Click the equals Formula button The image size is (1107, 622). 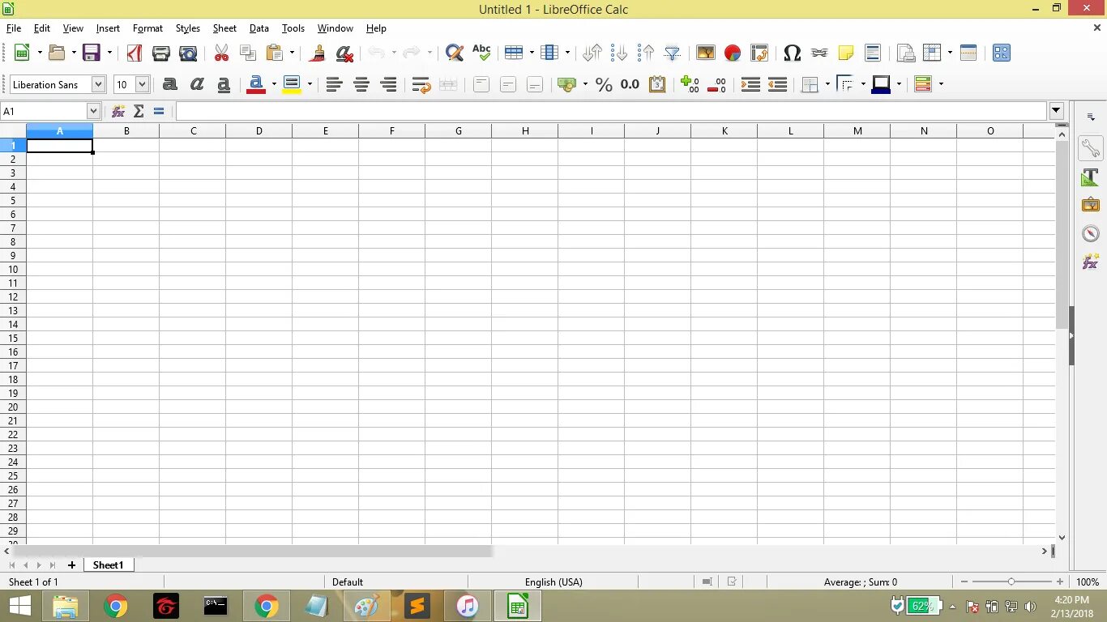(x=159, y=111)
